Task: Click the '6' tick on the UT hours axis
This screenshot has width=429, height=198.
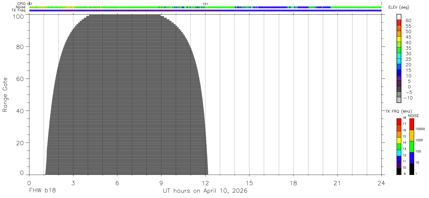Action: (117, 183)
